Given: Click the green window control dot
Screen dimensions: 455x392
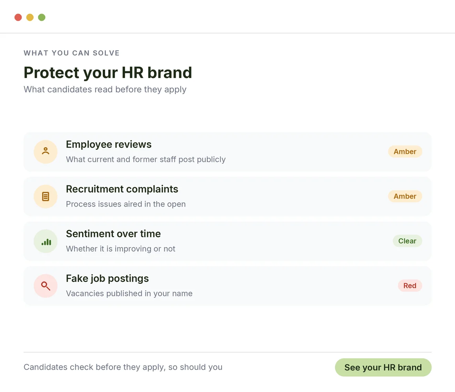Looking at the screenshot, I should [42, 17].
